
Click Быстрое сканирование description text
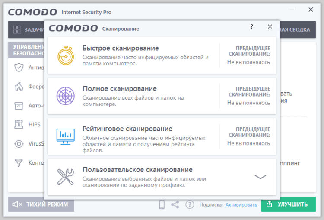coord(146,60)
